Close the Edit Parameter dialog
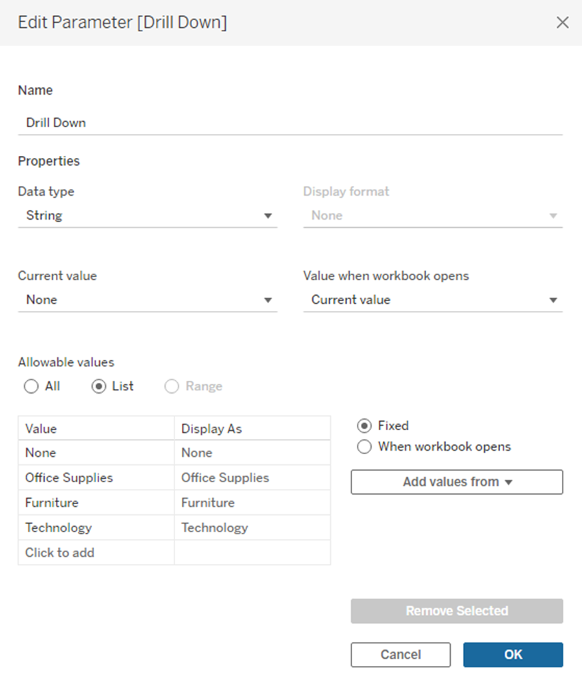Image resolution: width=582 pixels, height=684 pixels. point(562,23)
